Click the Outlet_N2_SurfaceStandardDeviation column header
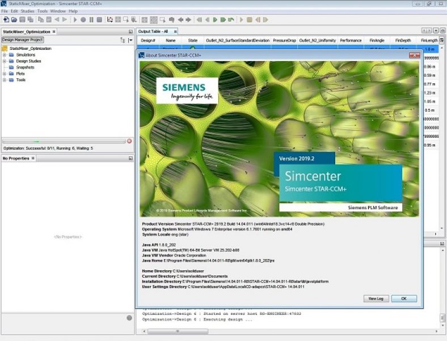 (238, 40)
